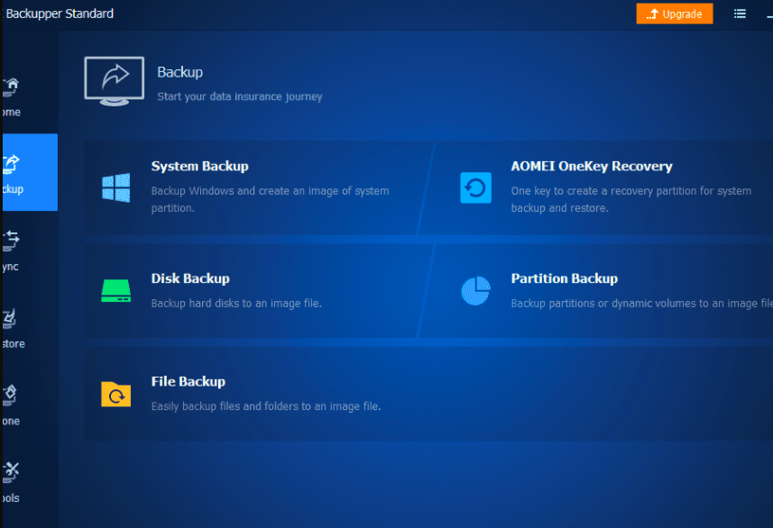Go to the Clone section
The height and width of the screenshot is (528, 773).
pos(30,404)
